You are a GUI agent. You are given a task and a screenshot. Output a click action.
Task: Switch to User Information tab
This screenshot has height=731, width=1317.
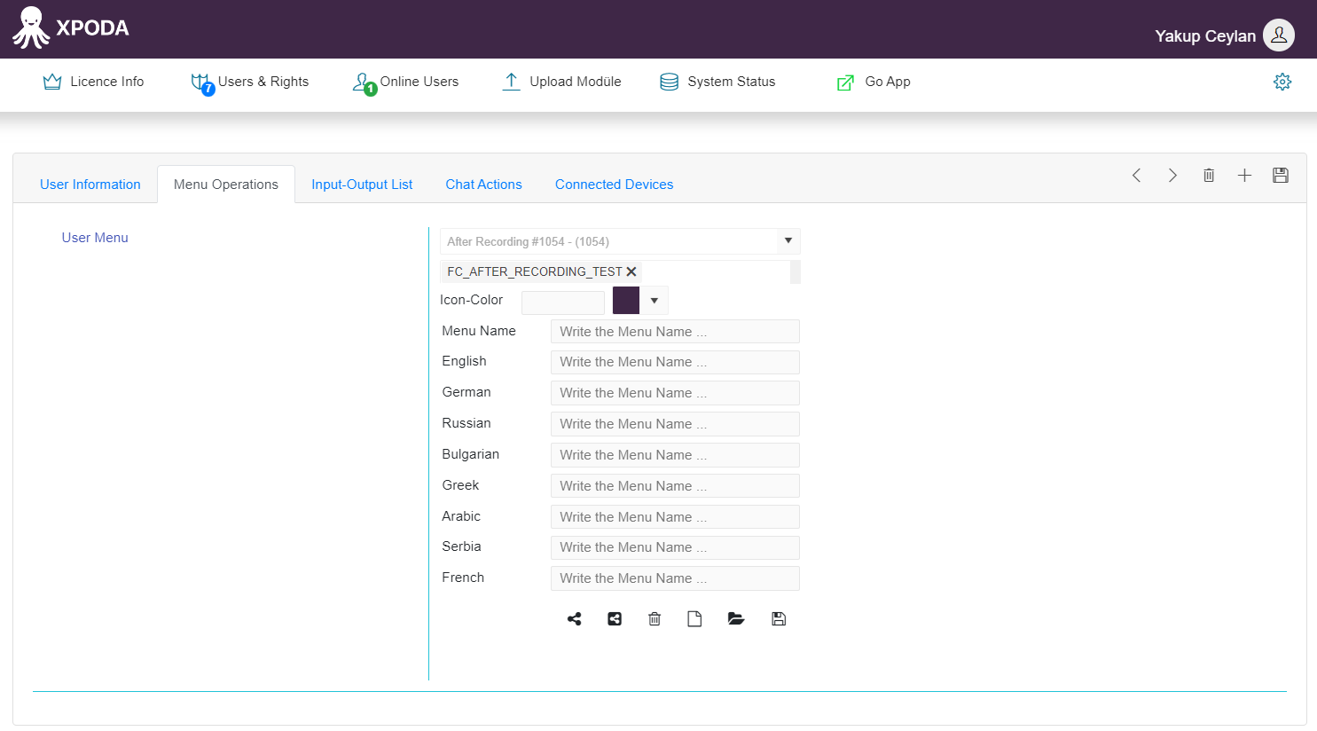[90, 185]
